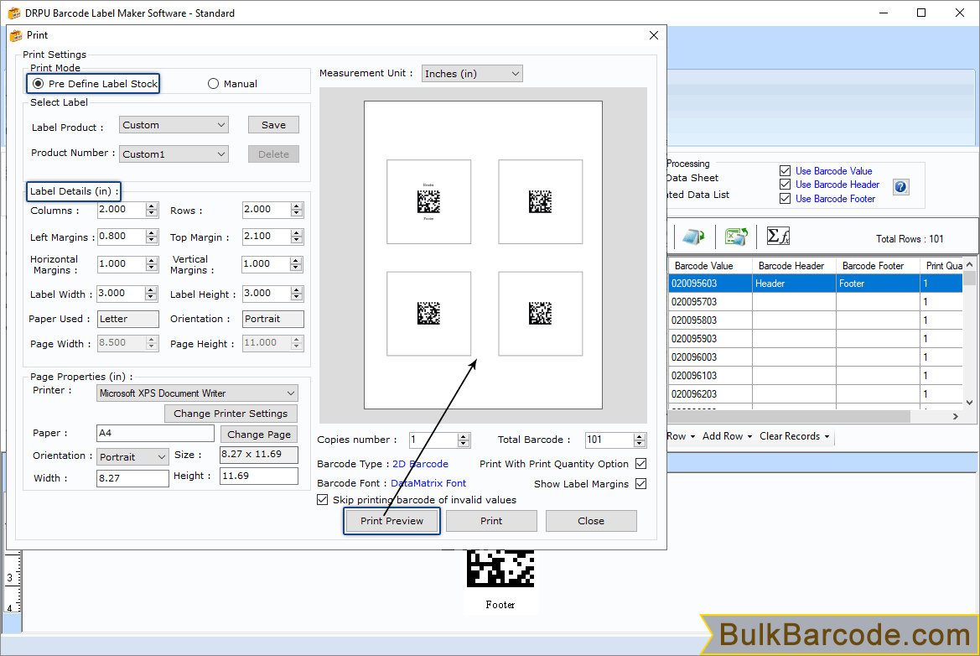Click the Total Barcode stepper arrows

click(640, 440)
